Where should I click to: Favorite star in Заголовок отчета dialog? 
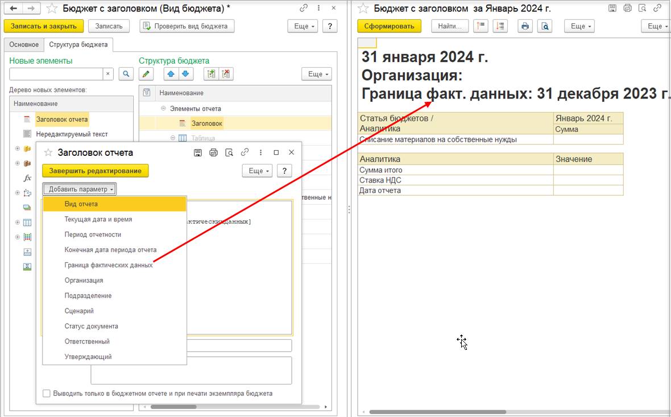point(48,152)
